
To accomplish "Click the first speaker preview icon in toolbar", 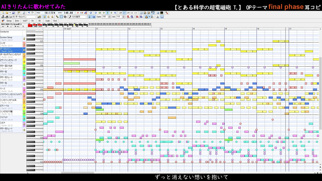I will point(44,17).
